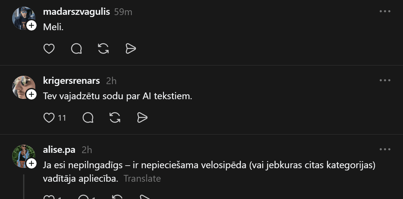Open reply on krigersrenars's comment
Image resolution: width=403 pixels, height=199 pixels.
(x=88, y=118)
